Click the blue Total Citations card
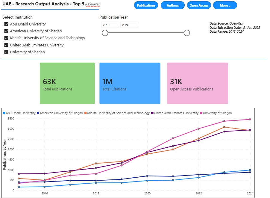270x198 pixels. pos(130,83)
